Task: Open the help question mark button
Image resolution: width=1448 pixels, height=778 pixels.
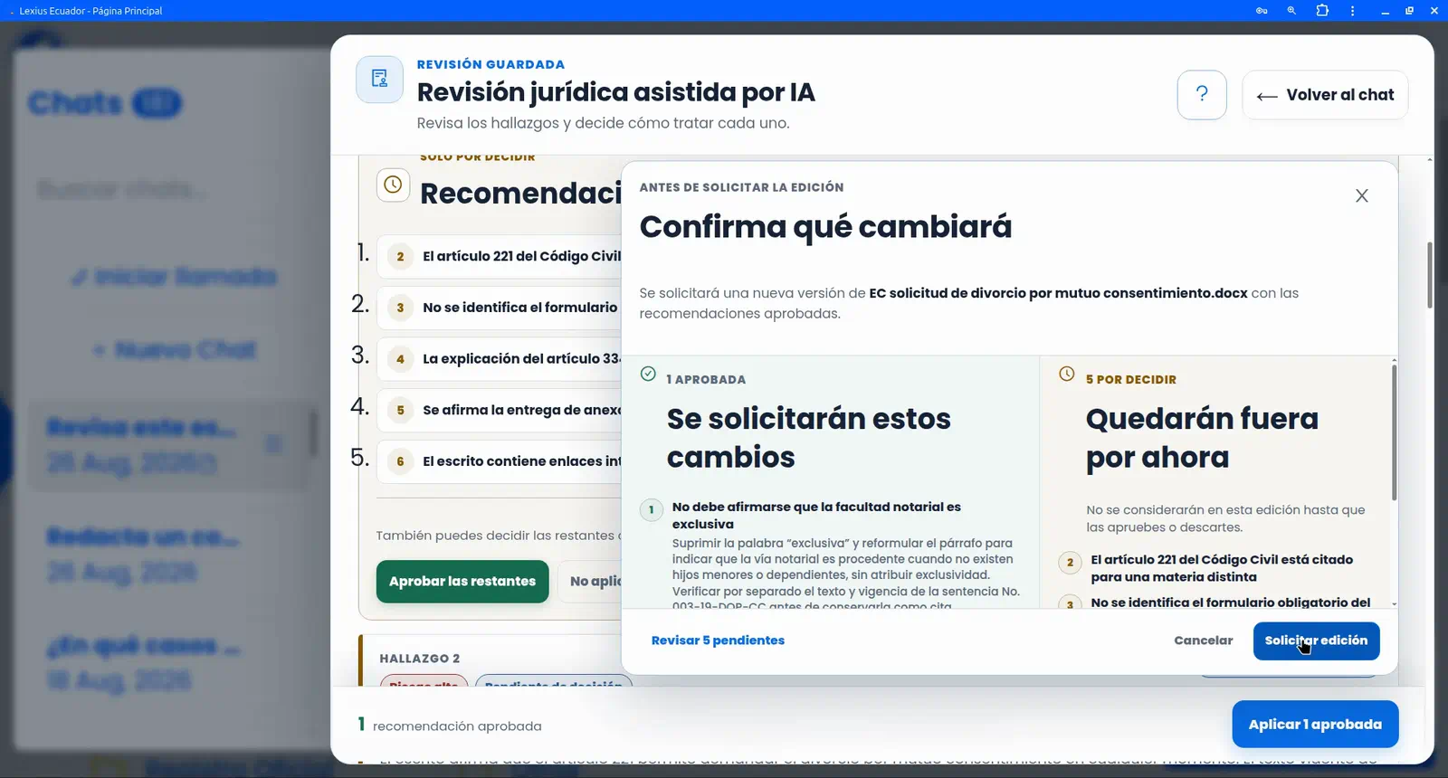Action: pyautogui.click(x=1202, y=94)
